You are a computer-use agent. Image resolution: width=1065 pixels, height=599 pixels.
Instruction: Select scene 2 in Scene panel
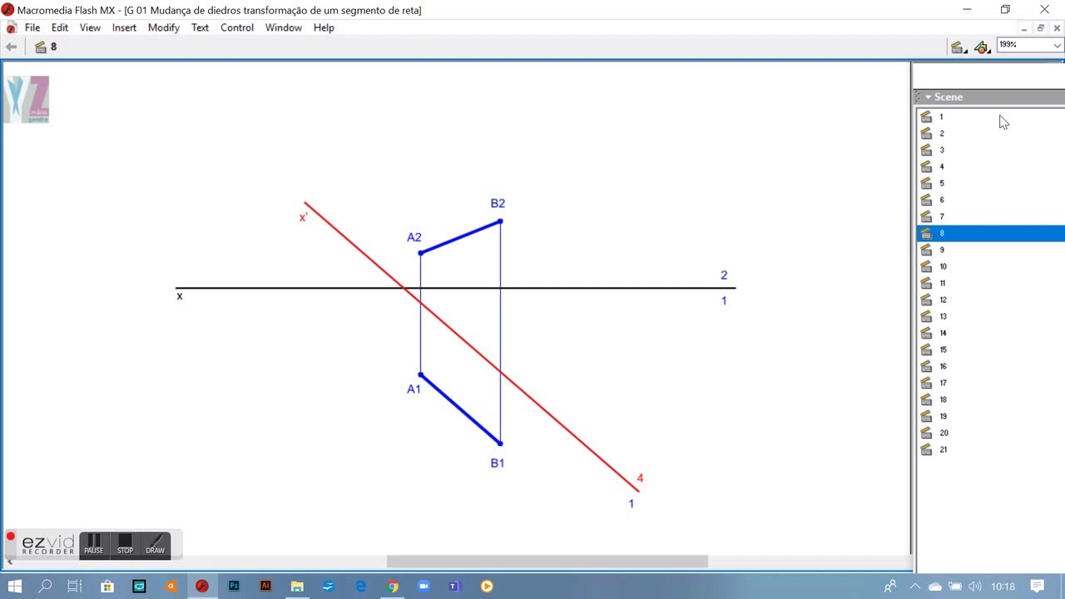(x=990, y=134)
